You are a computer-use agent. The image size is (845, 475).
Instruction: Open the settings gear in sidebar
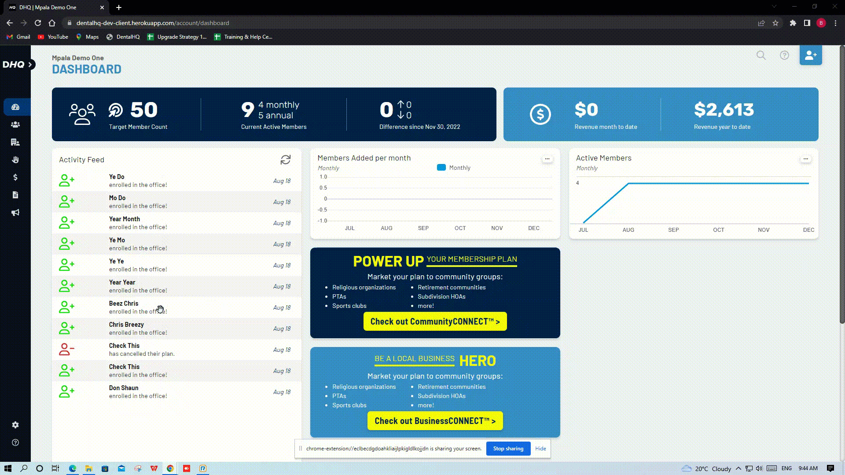pyautogui.click(x=15, y=425)
